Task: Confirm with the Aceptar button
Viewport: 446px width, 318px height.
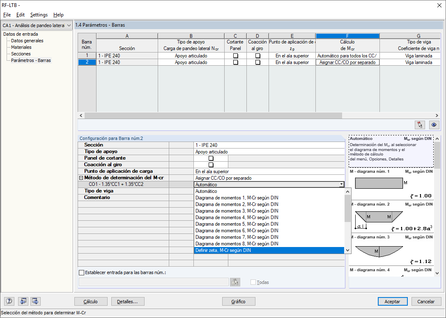Action: pos(393,302)
